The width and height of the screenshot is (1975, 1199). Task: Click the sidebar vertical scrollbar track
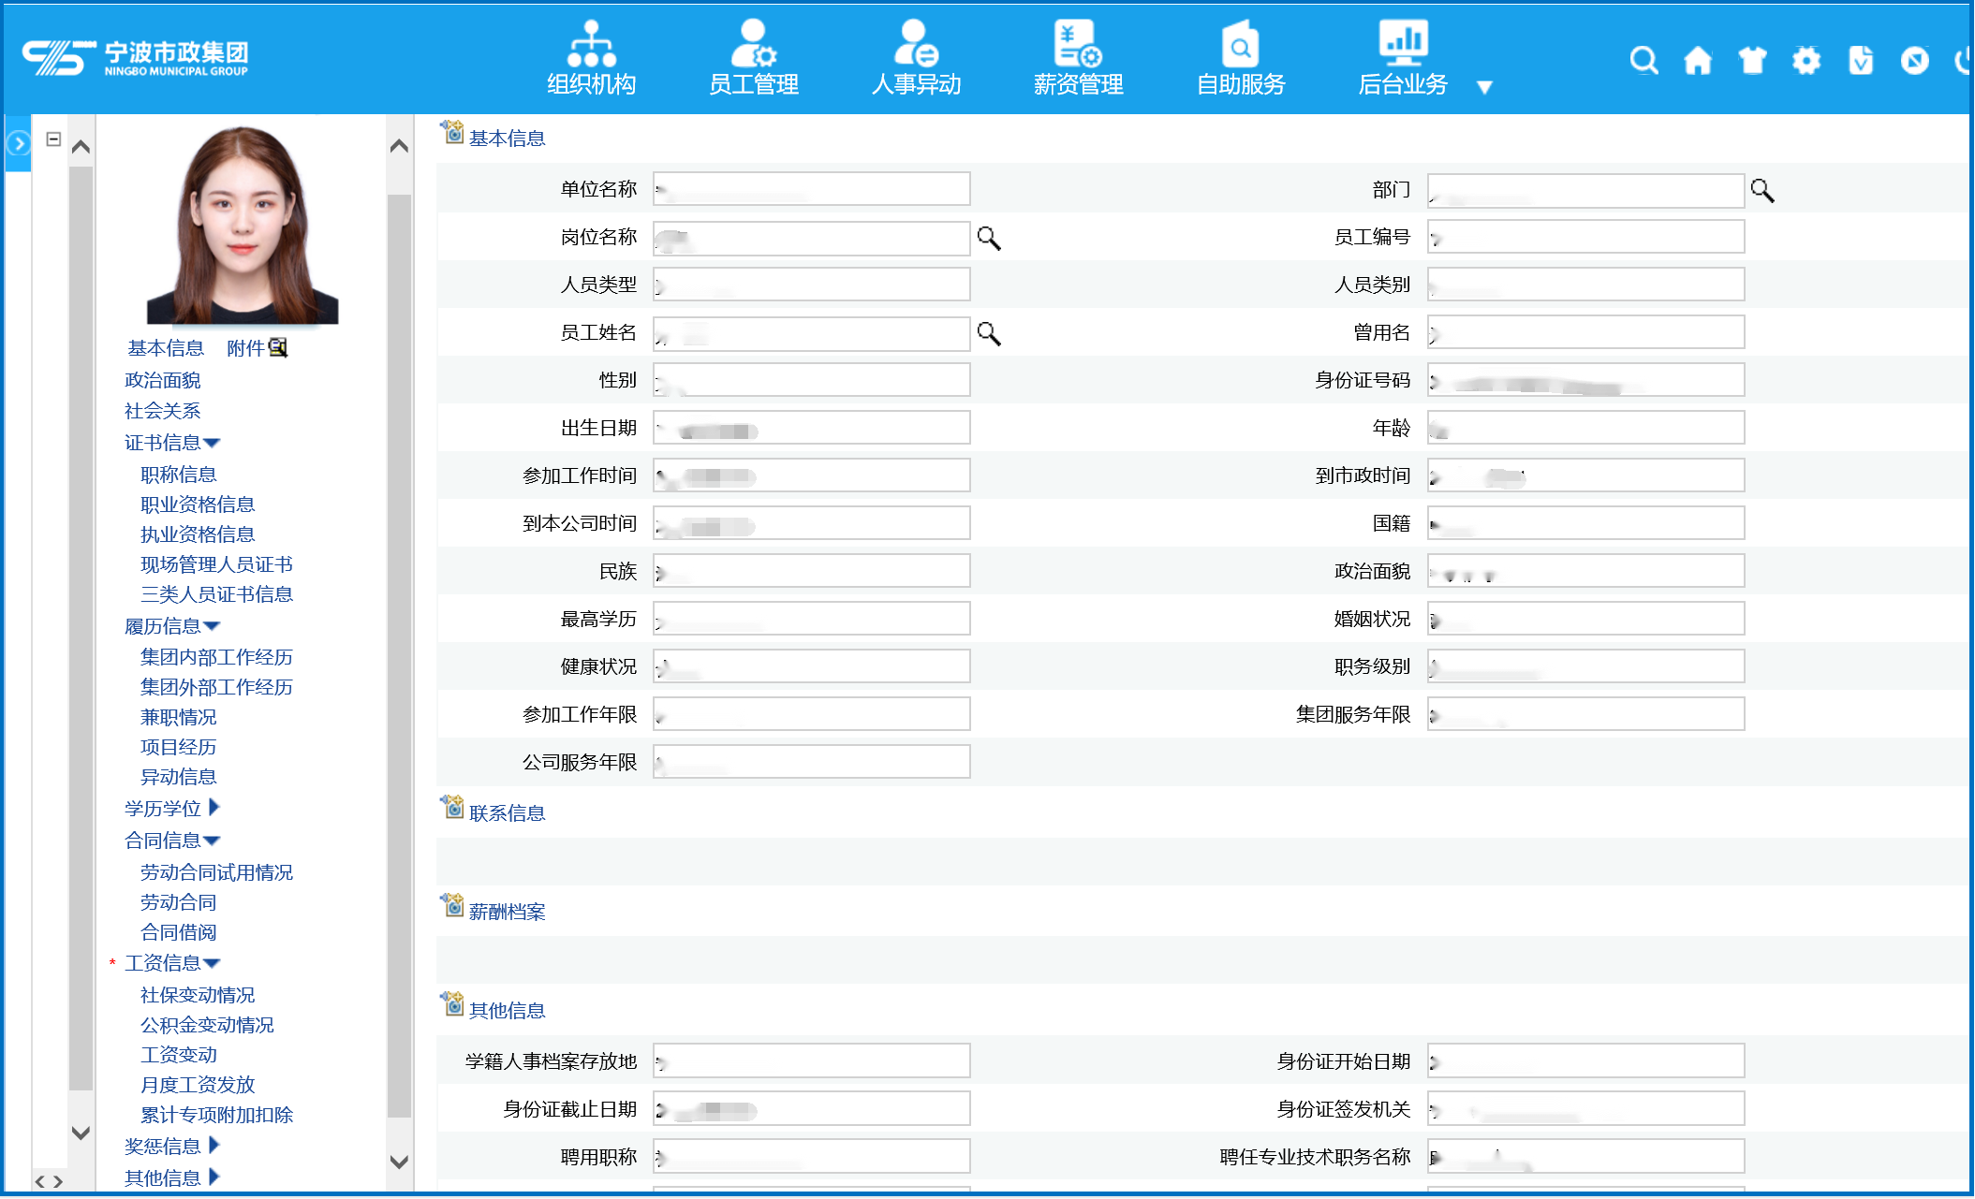click(x=400, y=655)
